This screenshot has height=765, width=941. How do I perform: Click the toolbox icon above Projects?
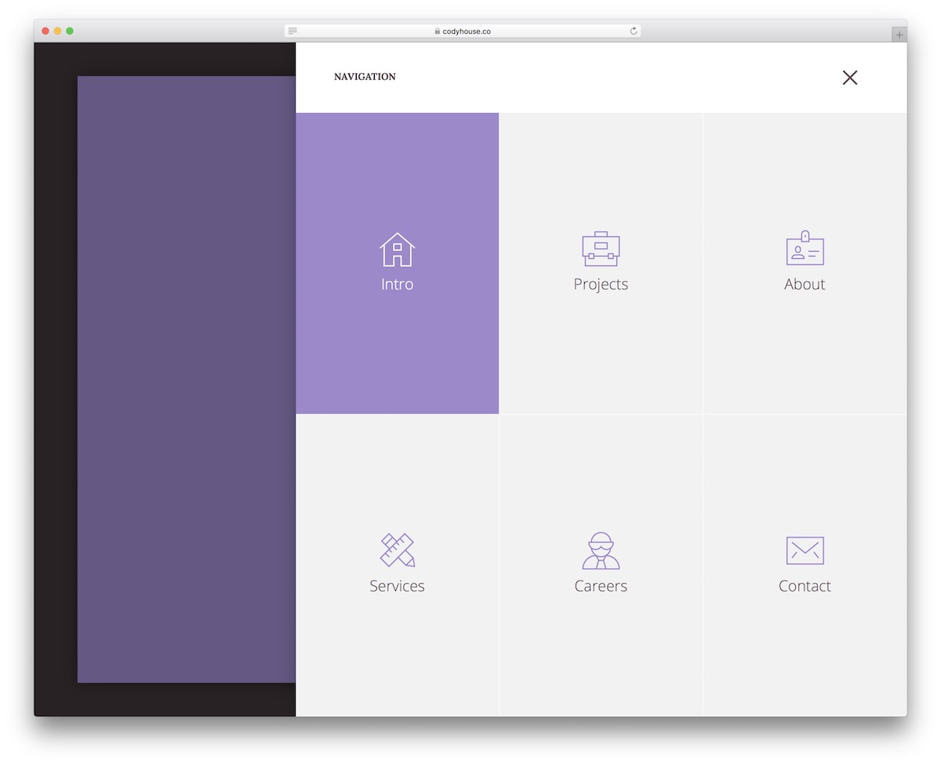coord(601,248)
